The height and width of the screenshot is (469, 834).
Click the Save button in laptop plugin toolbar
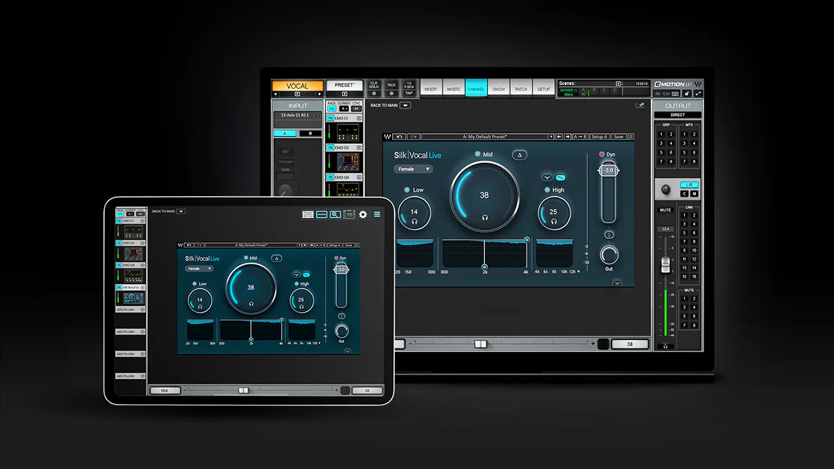pos(618,137)
